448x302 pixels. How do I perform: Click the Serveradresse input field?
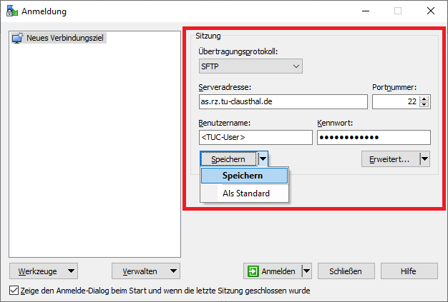(283, 102)
